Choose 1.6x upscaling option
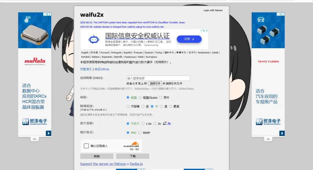The height and width of the screenshot is (170, 313). coord(143,124)
